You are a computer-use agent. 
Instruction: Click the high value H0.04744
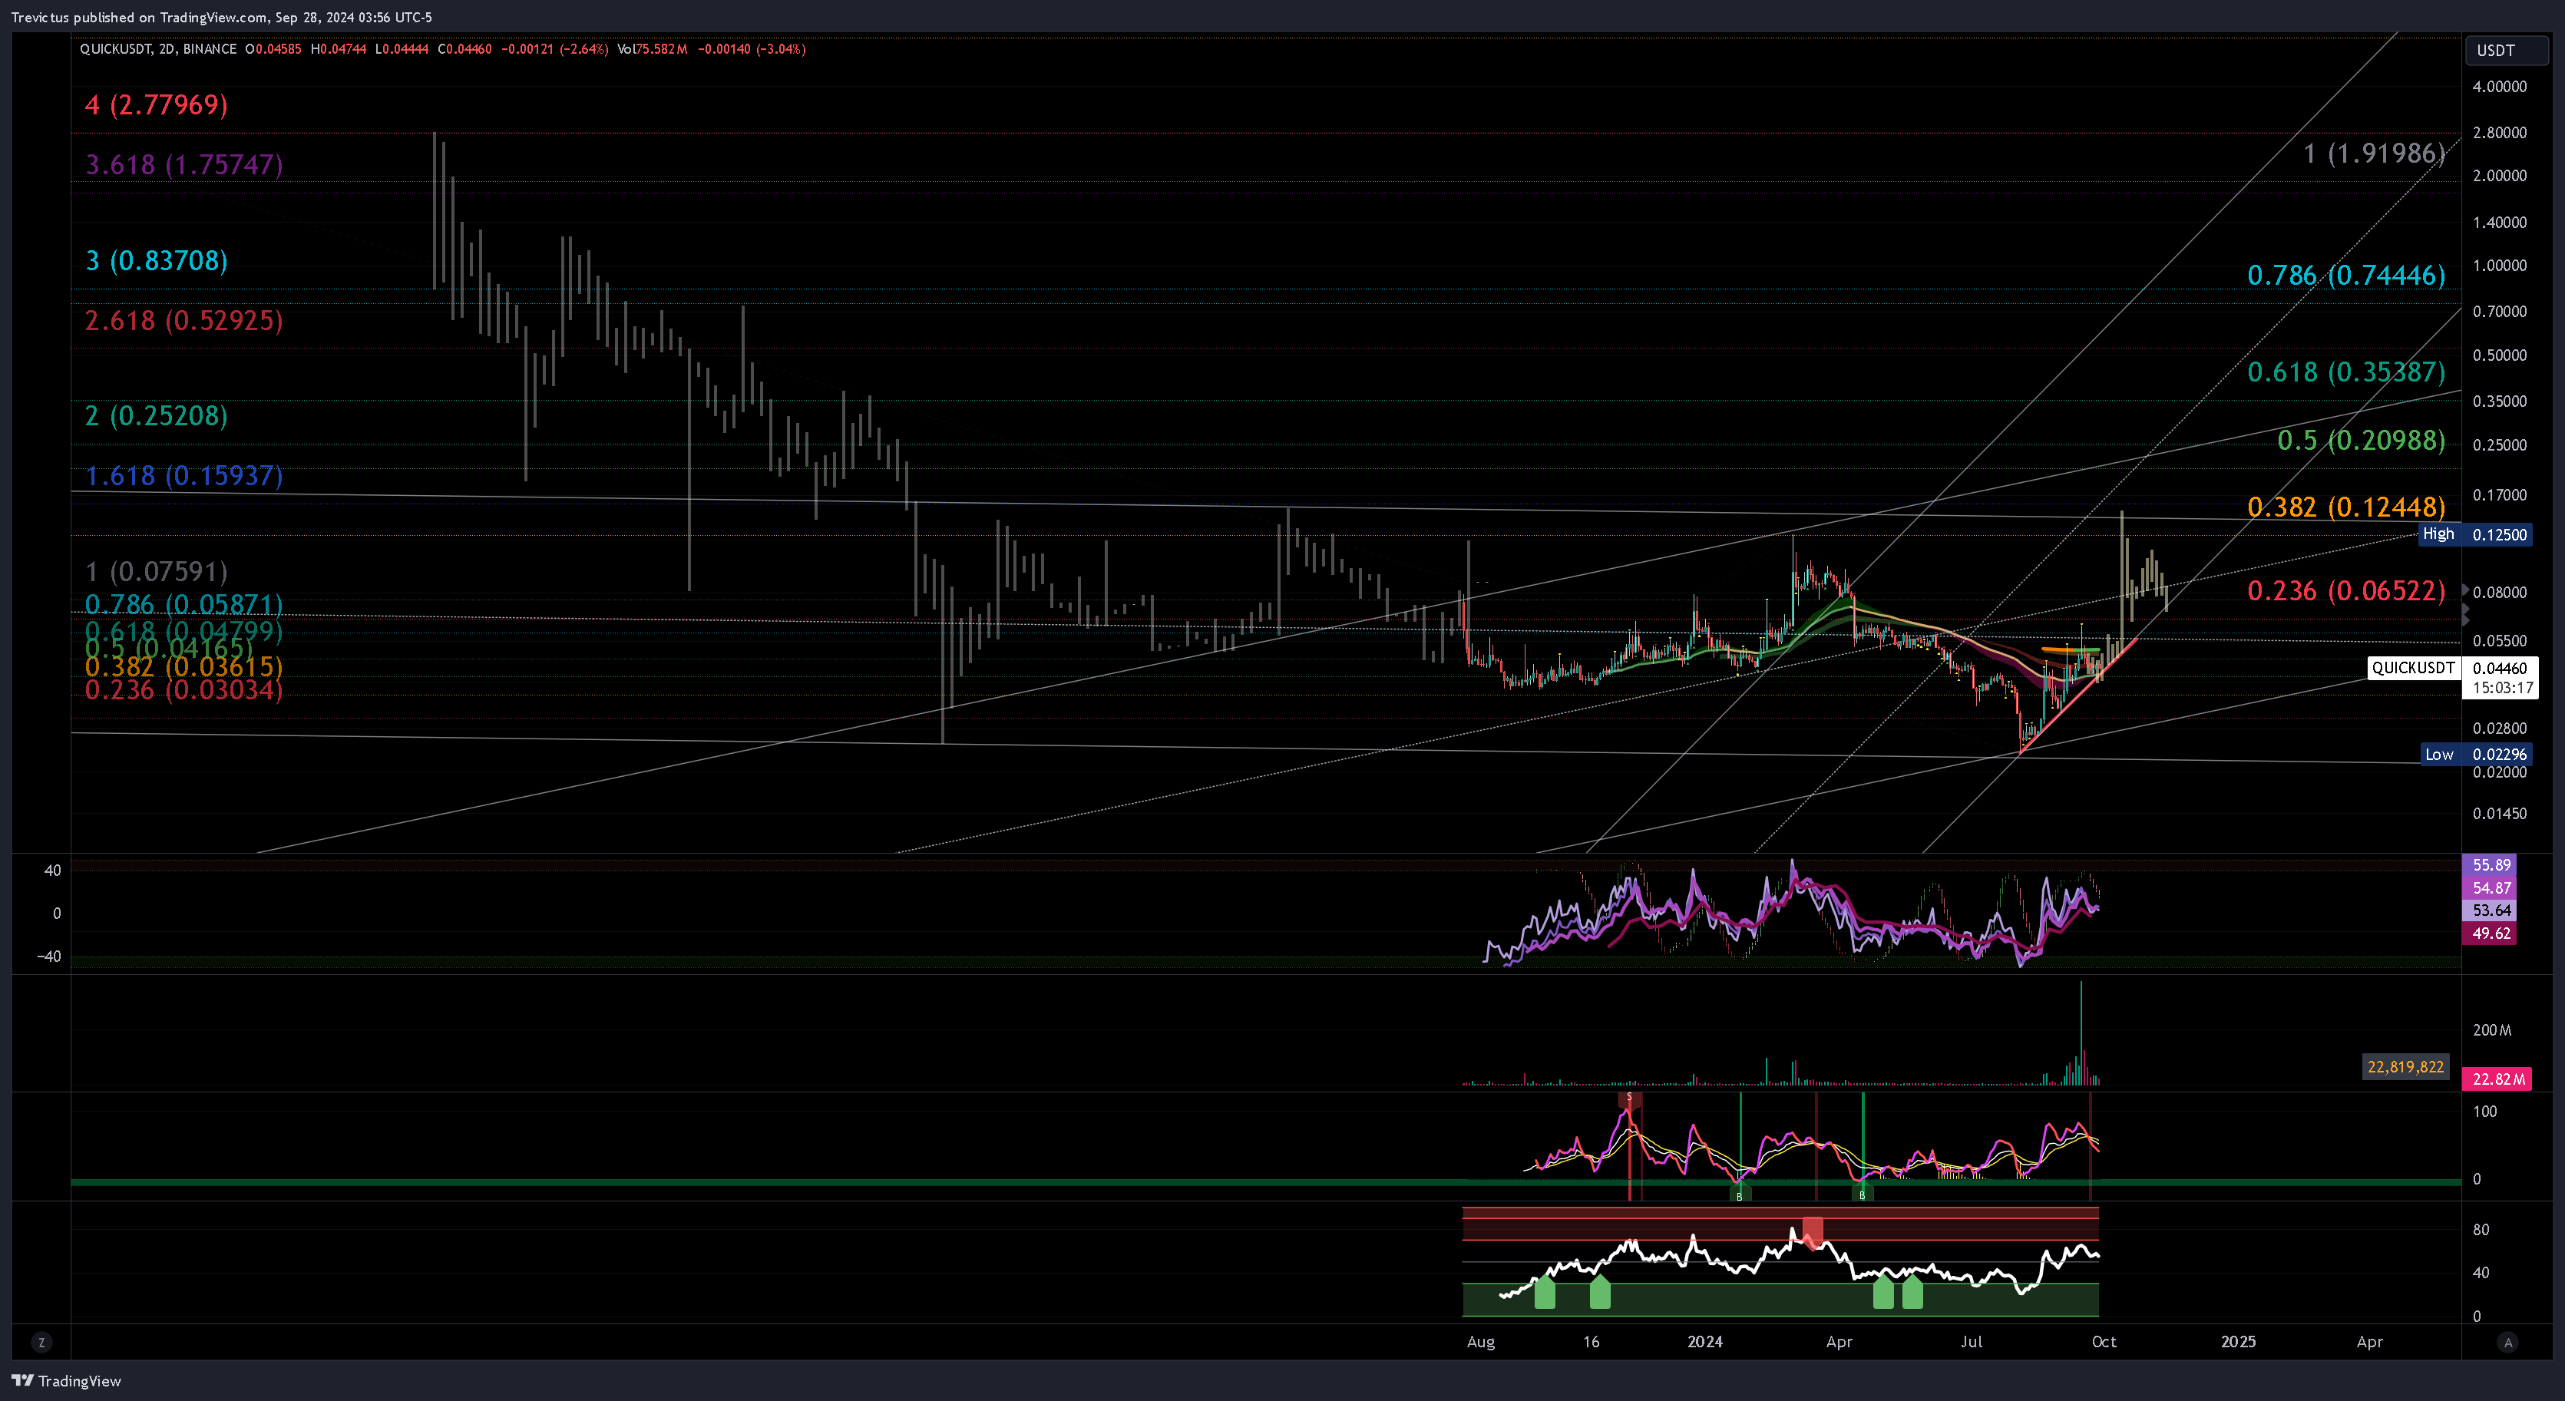[x=339, y=49]
